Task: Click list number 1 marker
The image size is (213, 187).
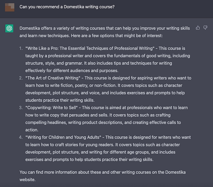Action: pyautogui.click(x=21, y=48)
